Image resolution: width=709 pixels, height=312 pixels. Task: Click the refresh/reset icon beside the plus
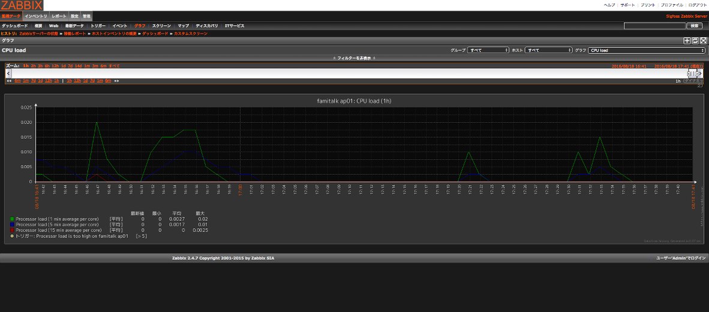coord(695,41)
